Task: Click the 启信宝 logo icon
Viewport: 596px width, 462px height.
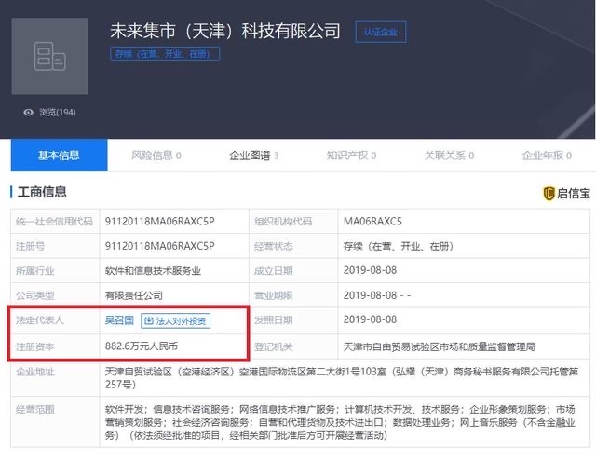Action: pyautogui.click(x=549, y=194)
